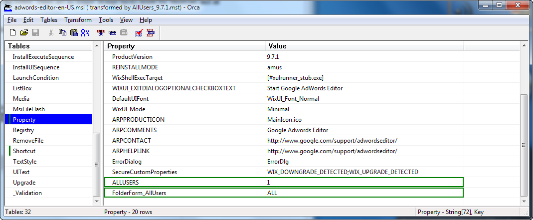Click the Validate checkmark toolbar icon
This screenshot has height=220, width=533.
click(x=139, y=32)
